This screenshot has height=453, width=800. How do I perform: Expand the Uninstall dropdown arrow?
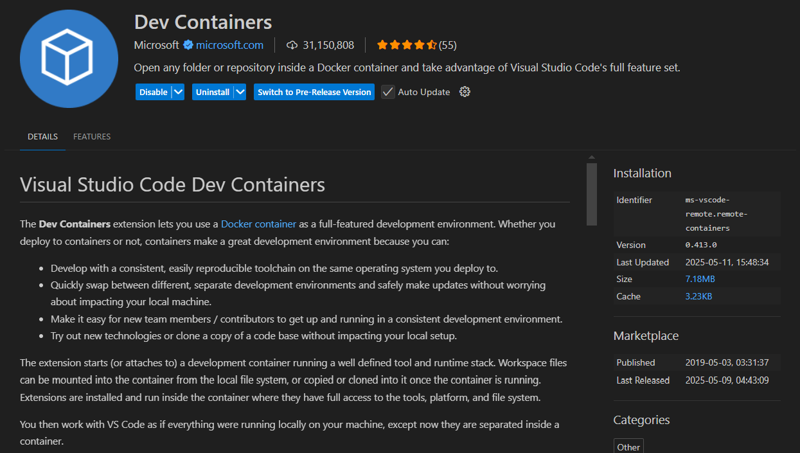pos(240,92)
